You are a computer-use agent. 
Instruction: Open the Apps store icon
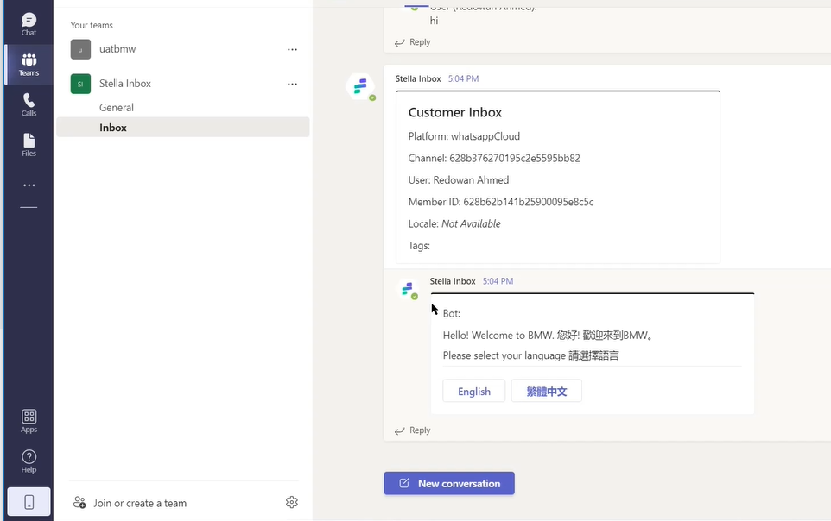tap(29, 421)
